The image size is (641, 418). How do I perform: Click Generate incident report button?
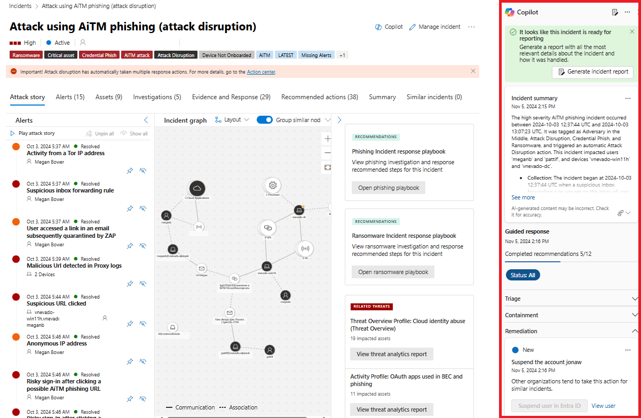(x=592, y=72)
